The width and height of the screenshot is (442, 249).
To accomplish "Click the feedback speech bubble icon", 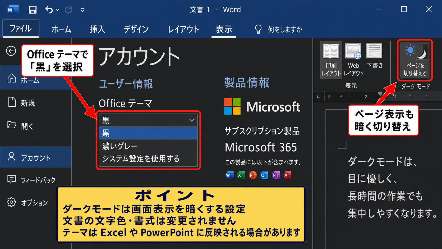I will [x=12, y=180].
